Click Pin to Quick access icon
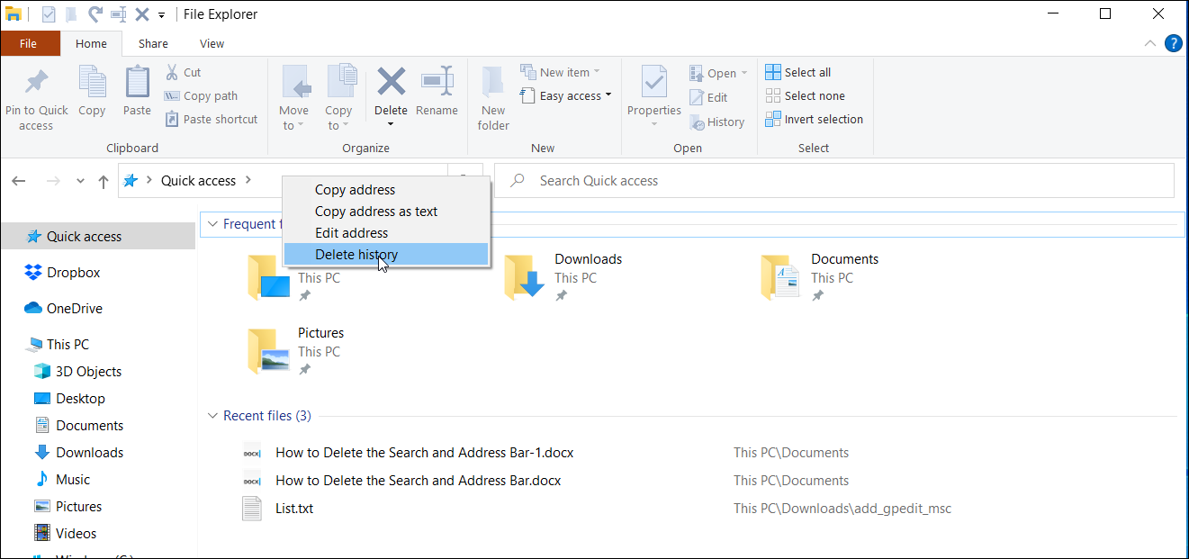1189x559 pixels. 36,83
